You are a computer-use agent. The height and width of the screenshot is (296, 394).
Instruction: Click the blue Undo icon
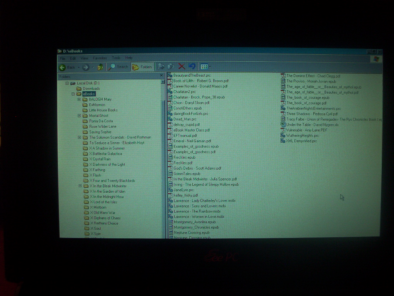pos(192,66)
